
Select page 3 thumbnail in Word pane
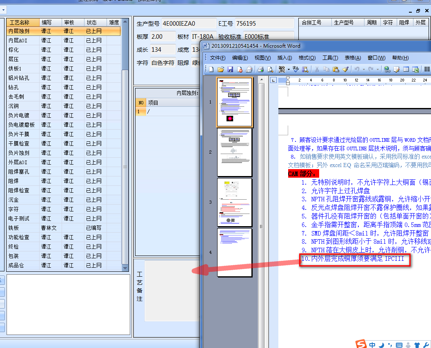point(234,202)
